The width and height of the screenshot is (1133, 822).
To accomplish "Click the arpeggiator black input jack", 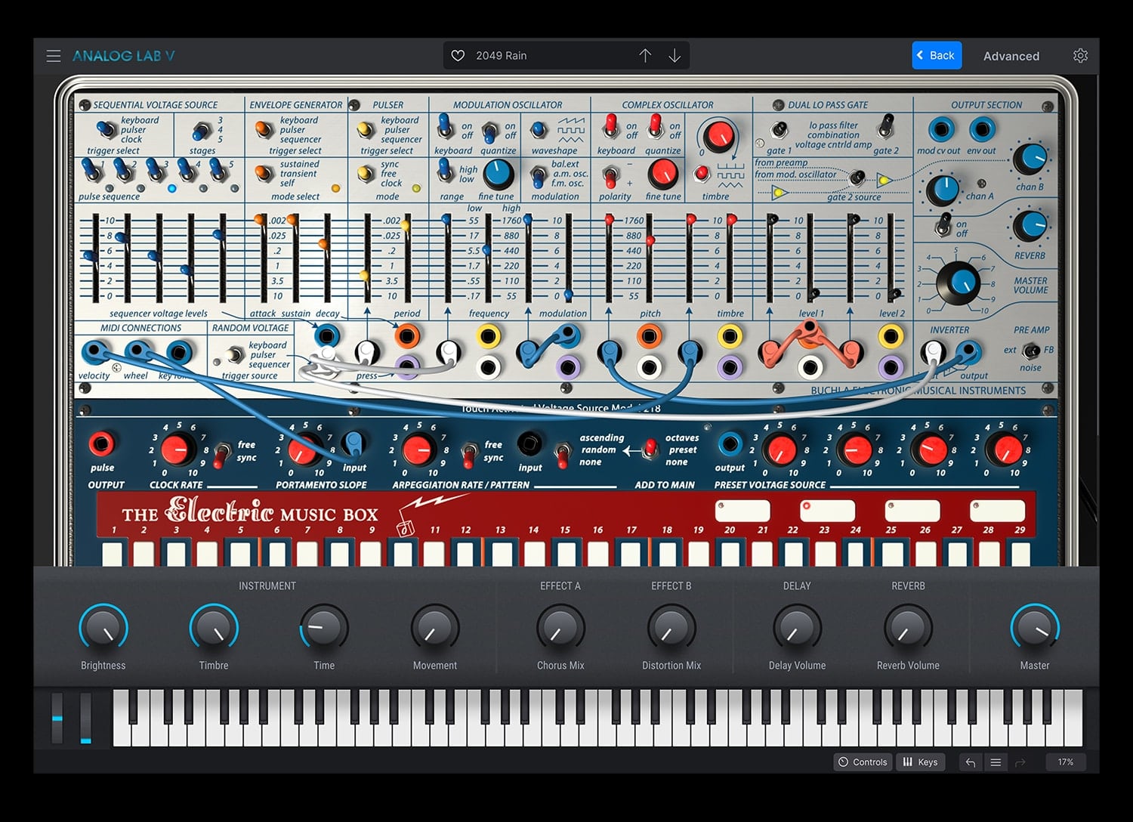I will (529, 443).
